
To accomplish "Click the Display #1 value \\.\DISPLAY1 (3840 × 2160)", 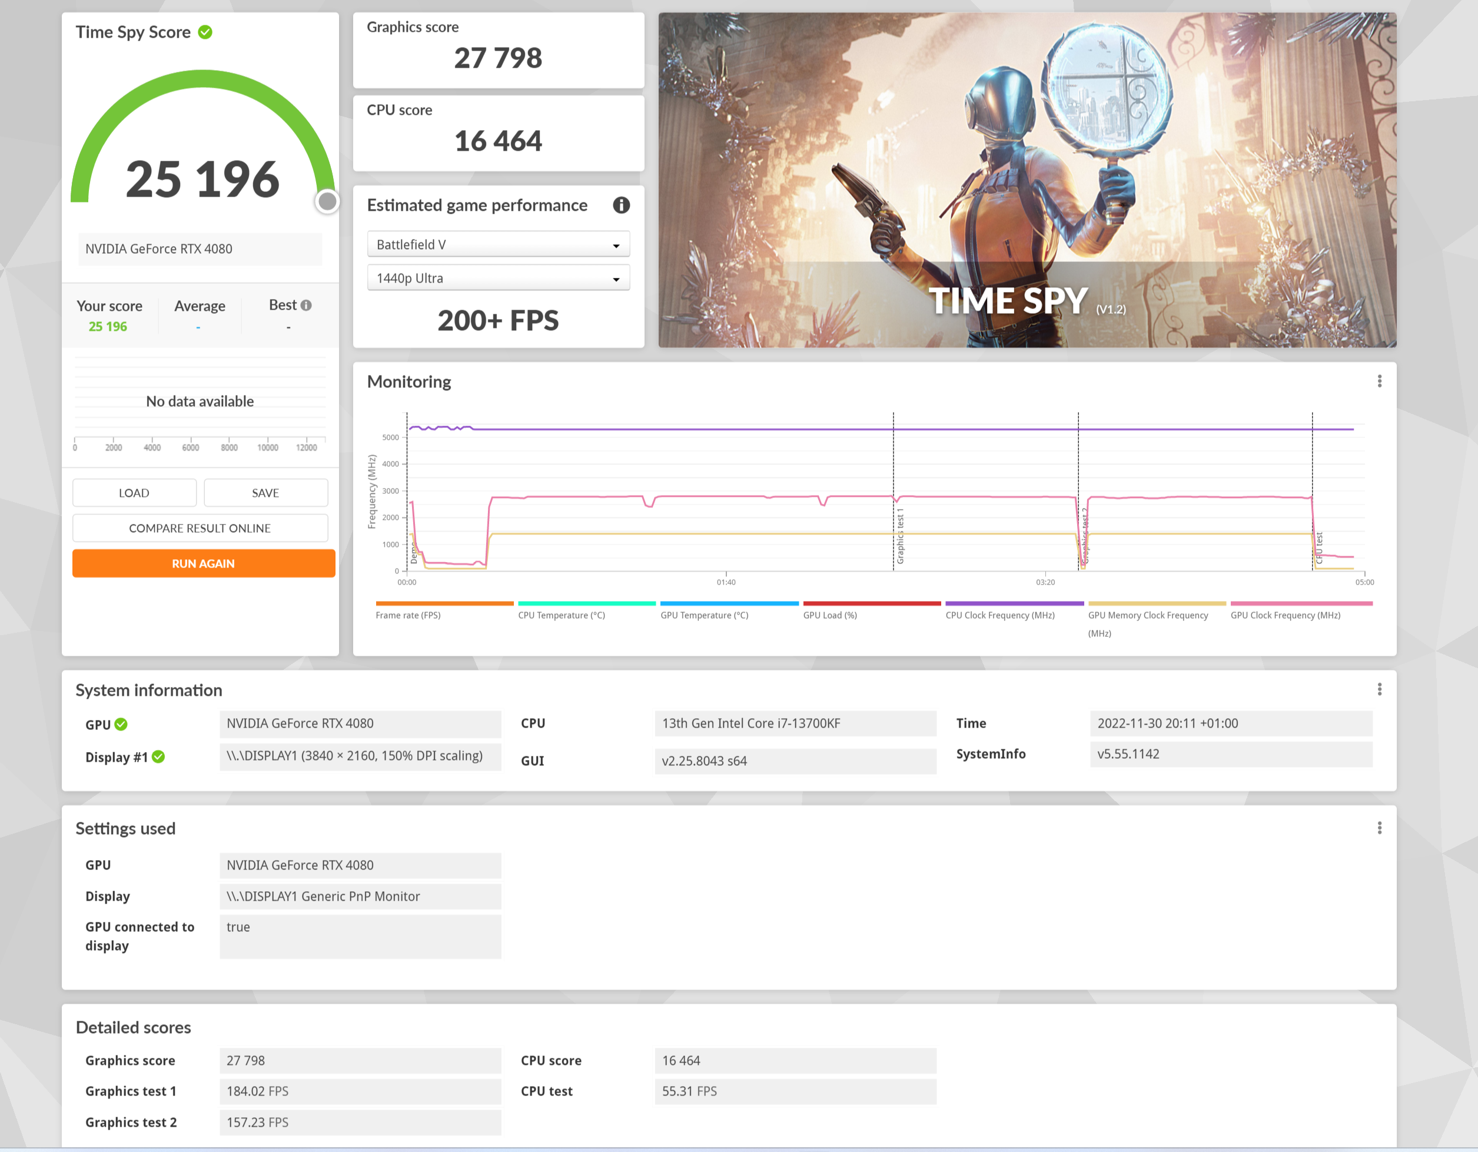I will click(360, 756).
